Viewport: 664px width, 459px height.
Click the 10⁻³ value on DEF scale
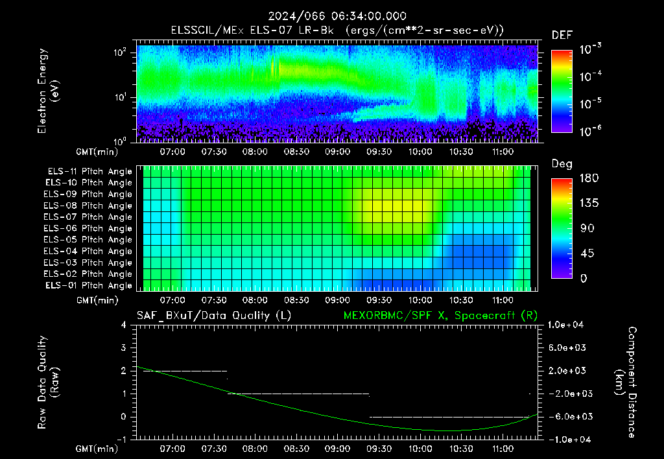click(590, 49)
